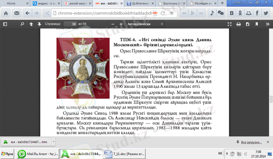
Task: Open the browser home page
Action: tap(6, 13)
